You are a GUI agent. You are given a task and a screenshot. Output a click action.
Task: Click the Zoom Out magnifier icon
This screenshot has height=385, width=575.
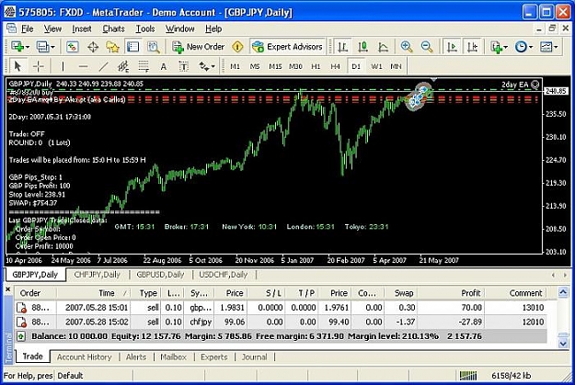(x=427, y=47)
